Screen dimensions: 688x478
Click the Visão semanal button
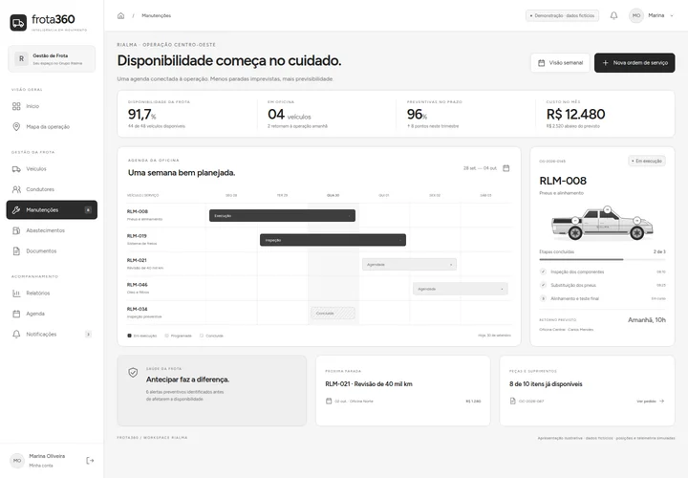click(x=560, y=63)
